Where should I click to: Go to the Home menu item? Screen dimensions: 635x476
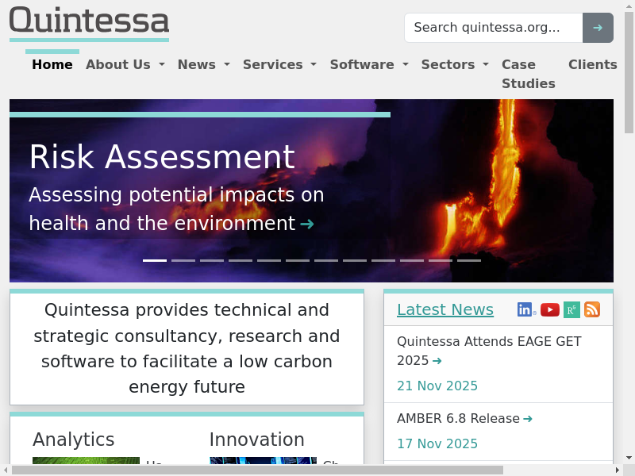click(52, 65)
